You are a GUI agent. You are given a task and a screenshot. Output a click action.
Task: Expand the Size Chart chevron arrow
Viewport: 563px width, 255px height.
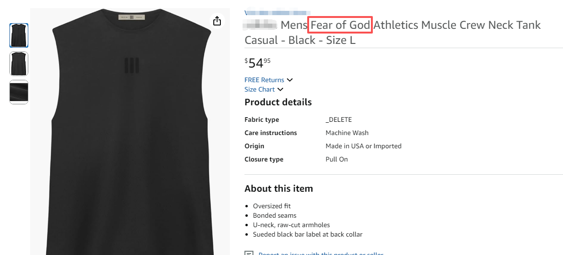point(280,89)
